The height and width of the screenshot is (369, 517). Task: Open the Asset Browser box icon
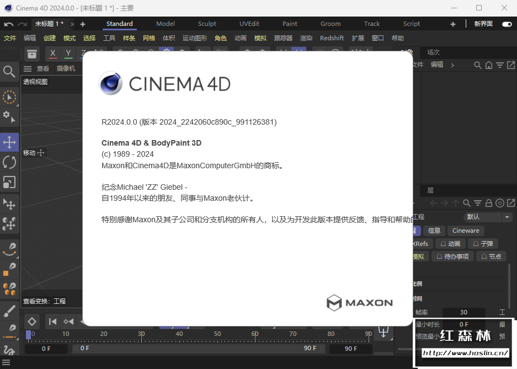click(x=32, y=54)
